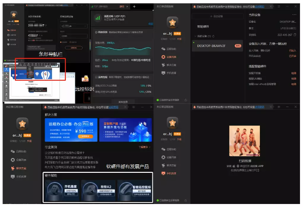Click the 添加设备 button

tap(216, 16)
